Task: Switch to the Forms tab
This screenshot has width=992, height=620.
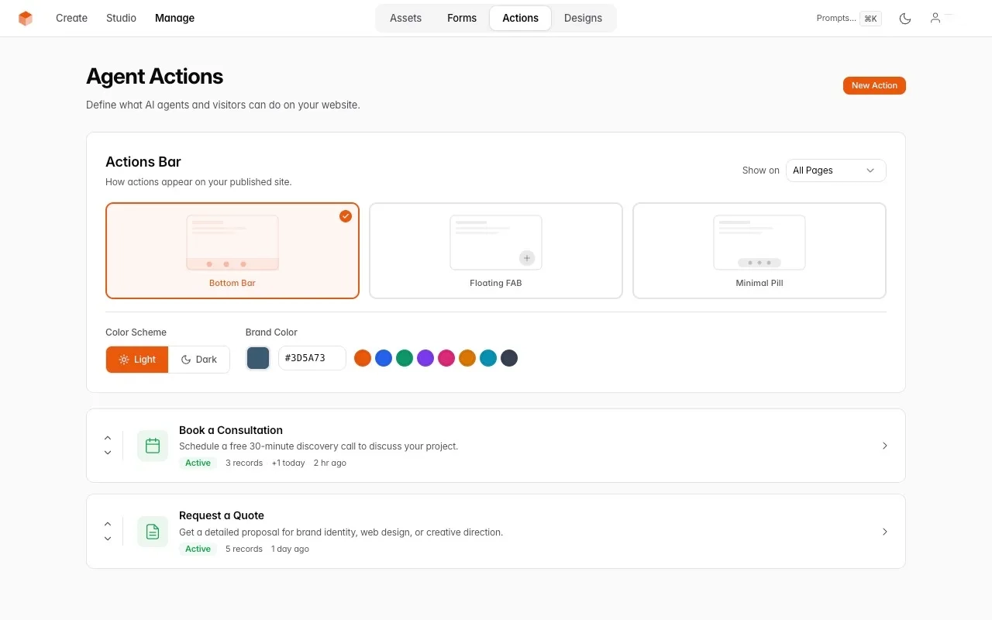Action: click(x=461, y=18)
